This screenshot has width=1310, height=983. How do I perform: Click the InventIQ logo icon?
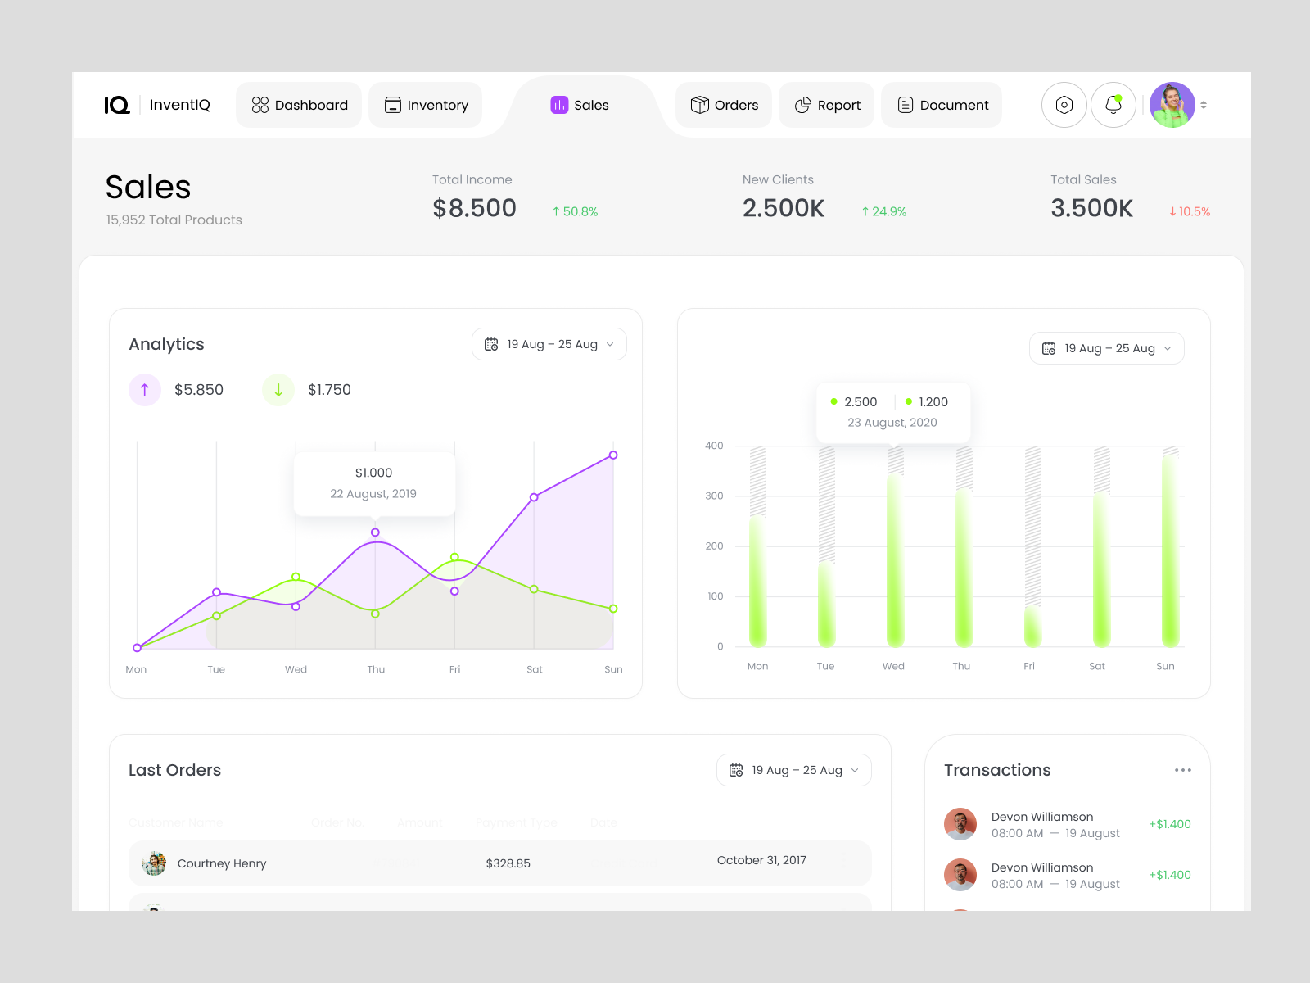117,105
